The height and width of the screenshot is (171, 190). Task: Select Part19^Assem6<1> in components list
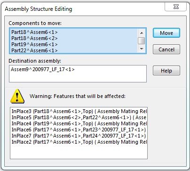[73, 44]
